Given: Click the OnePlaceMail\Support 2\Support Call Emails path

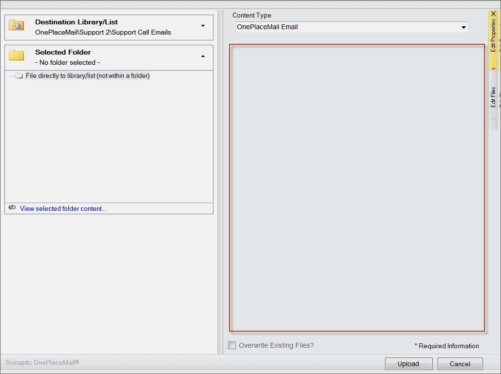Looking at the screenshot, I should [103, 32].
